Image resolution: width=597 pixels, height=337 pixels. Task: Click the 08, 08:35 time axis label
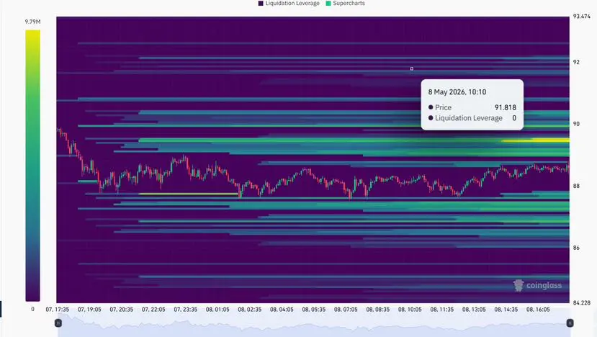pyautogui.click(x=378, y=310)
